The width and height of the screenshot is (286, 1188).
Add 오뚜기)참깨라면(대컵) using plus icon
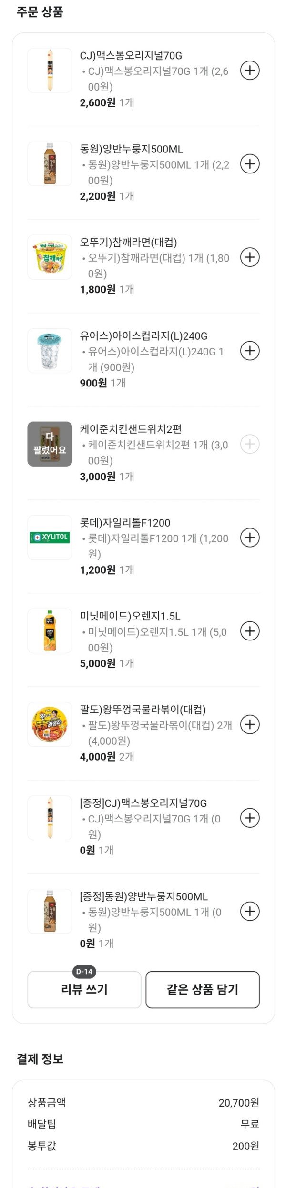coord(249,257)
